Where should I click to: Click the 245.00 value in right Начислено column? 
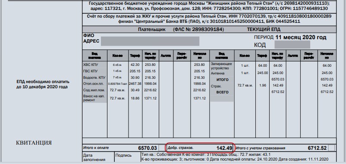(327, 73)
